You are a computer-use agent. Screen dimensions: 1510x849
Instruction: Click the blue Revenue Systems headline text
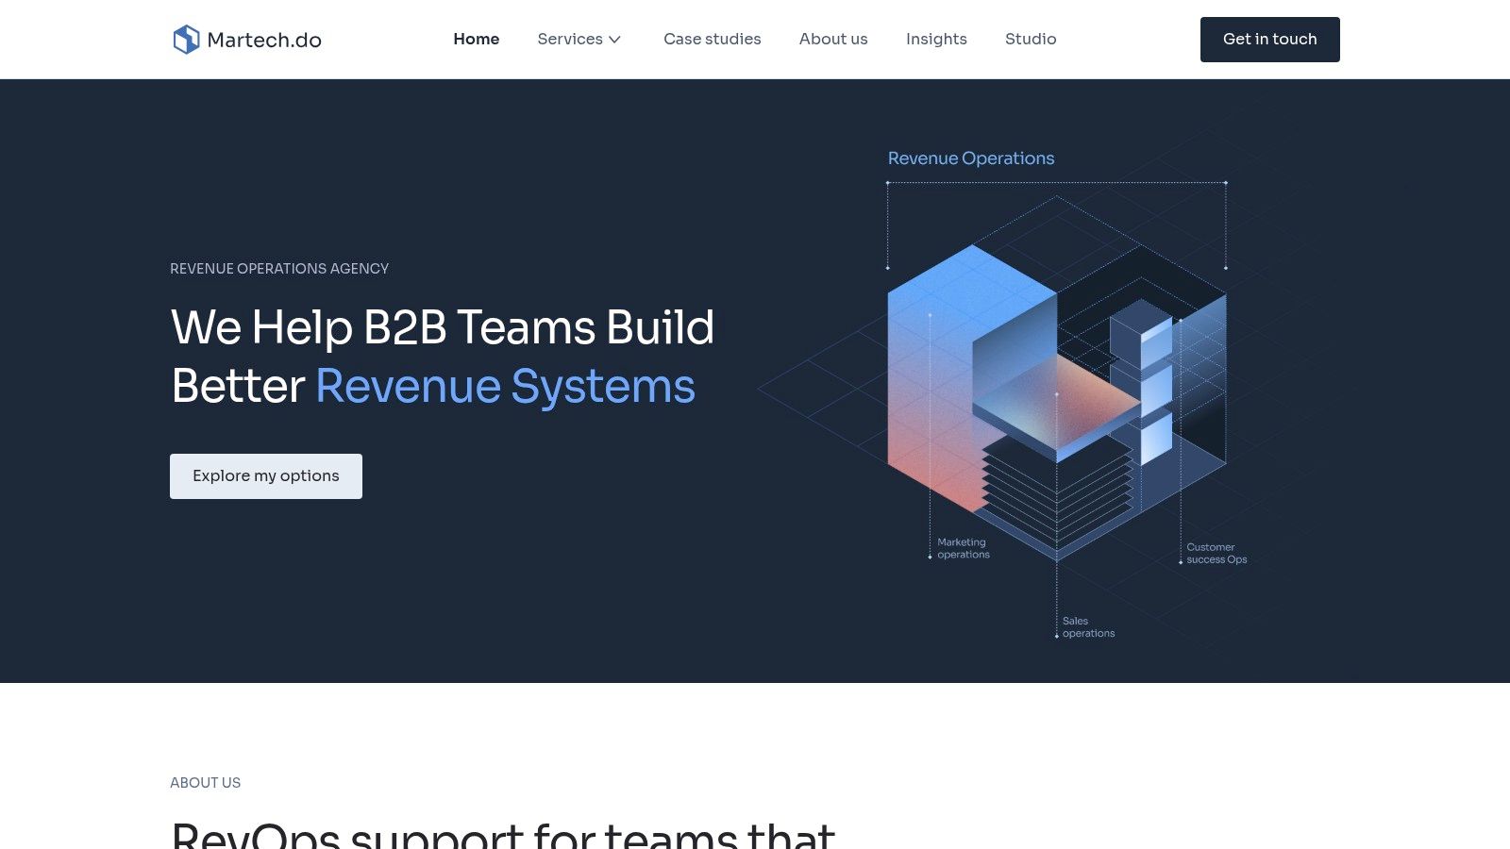(x=505, y=387)
